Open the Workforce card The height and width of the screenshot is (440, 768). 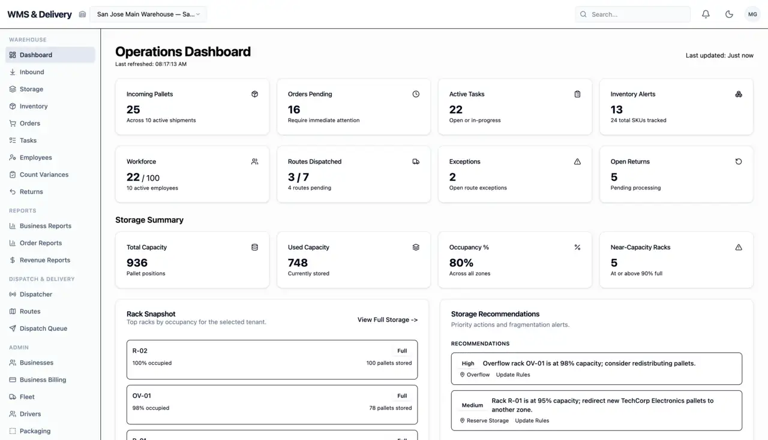[x=192, y=174]
